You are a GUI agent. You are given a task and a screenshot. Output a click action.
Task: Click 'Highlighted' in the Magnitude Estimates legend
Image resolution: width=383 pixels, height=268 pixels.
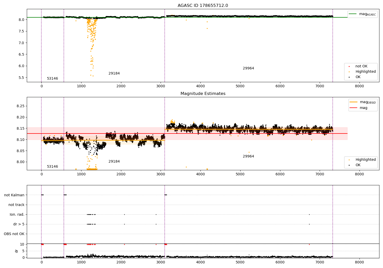click(x=366, y=160)
